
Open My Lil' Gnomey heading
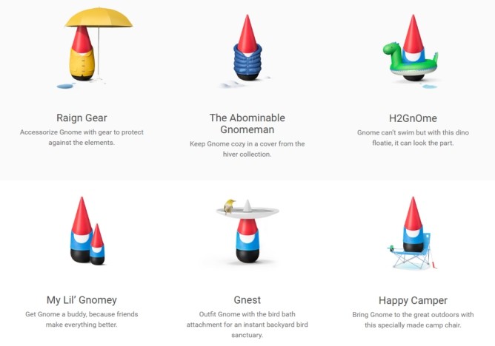point(82,300)
